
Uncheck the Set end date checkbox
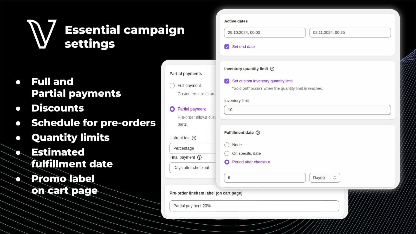pos(227,47)
